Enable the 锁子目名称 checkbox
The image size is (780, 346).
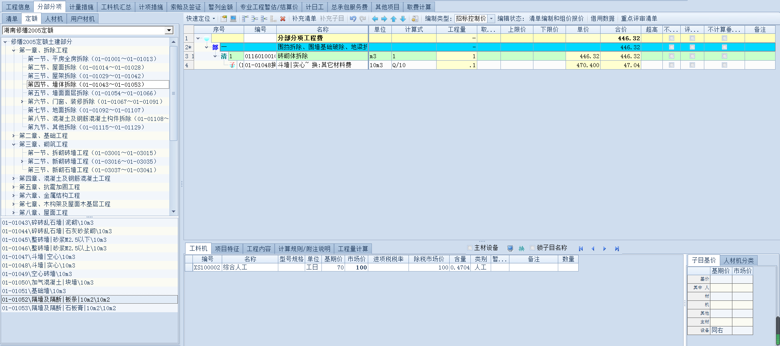[532, 248]
